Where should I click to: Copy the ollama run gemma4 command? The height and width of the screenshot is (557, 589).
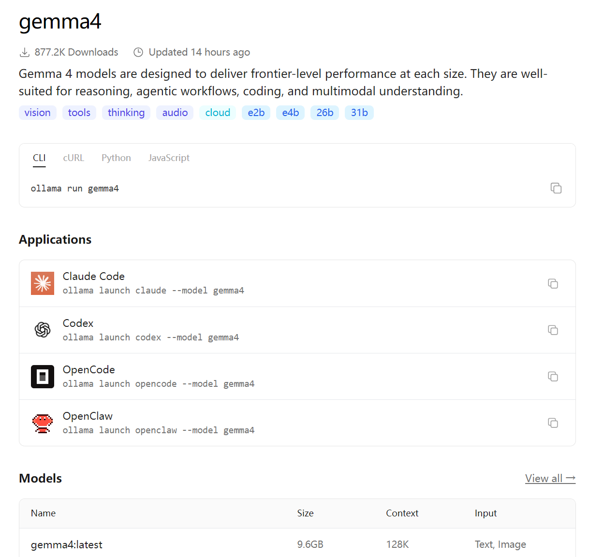click(556, 188)
